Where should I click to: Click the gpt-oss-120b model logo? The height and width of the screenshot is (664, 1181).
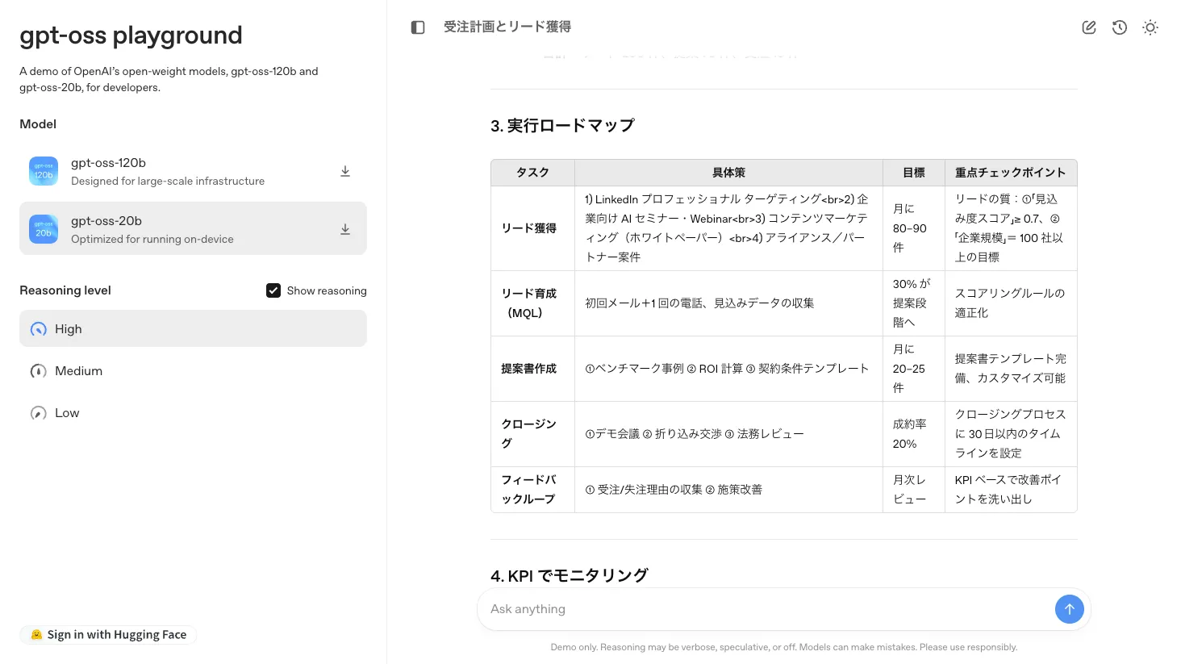44,171
